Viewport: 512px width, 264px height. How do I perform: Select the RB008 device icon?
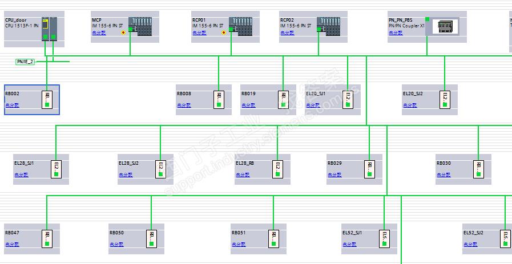[x=219, y=100]
